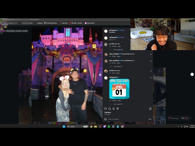Open the clock in the taskbar
The width and height of the screenshot is (195, 146).
[192, 127]
